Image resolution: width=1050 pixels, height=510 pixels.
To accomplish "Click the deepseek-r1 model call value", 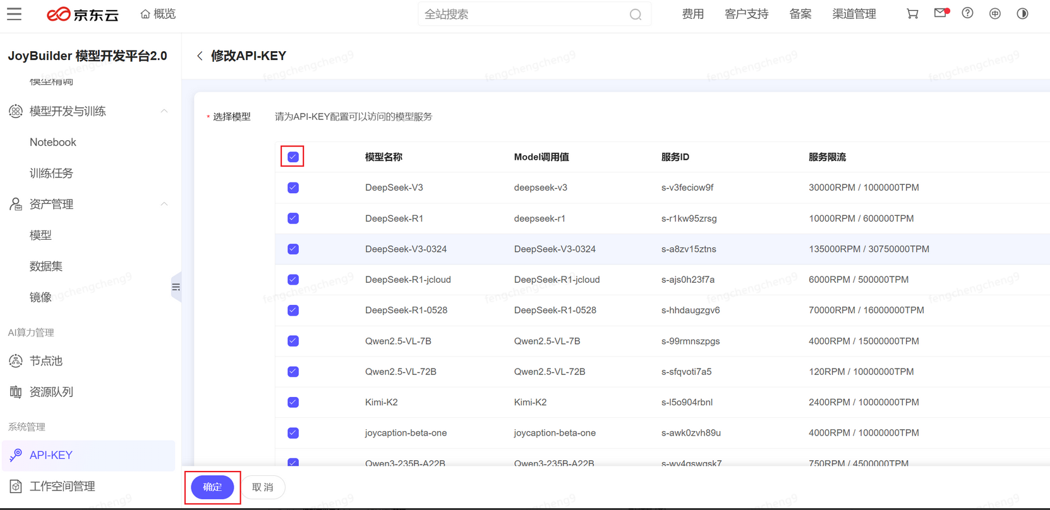I will point(540,218).
